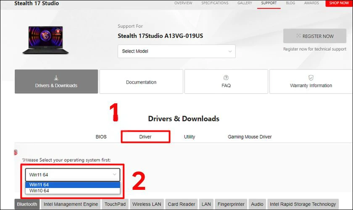
Task: Click the arrow in the Win11 64 combo box
Action: pos(114,174)
